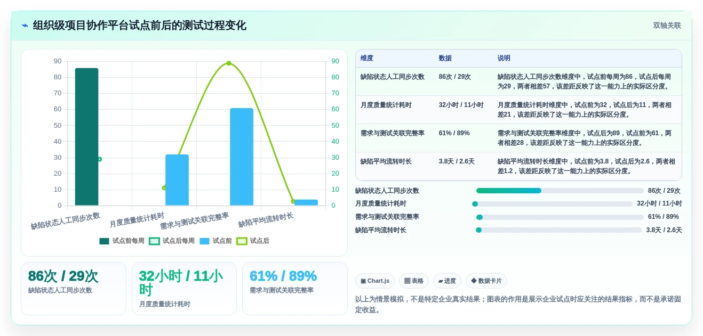The width and height of the screenshot is (703, 336).
Task: Click the dark green bar for 缺陷状态人工同步次数
Action: tap(86, 137)
